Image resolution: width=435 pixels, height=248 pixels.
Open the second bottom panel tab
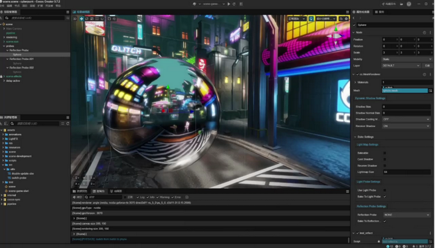tap(98, 191)
